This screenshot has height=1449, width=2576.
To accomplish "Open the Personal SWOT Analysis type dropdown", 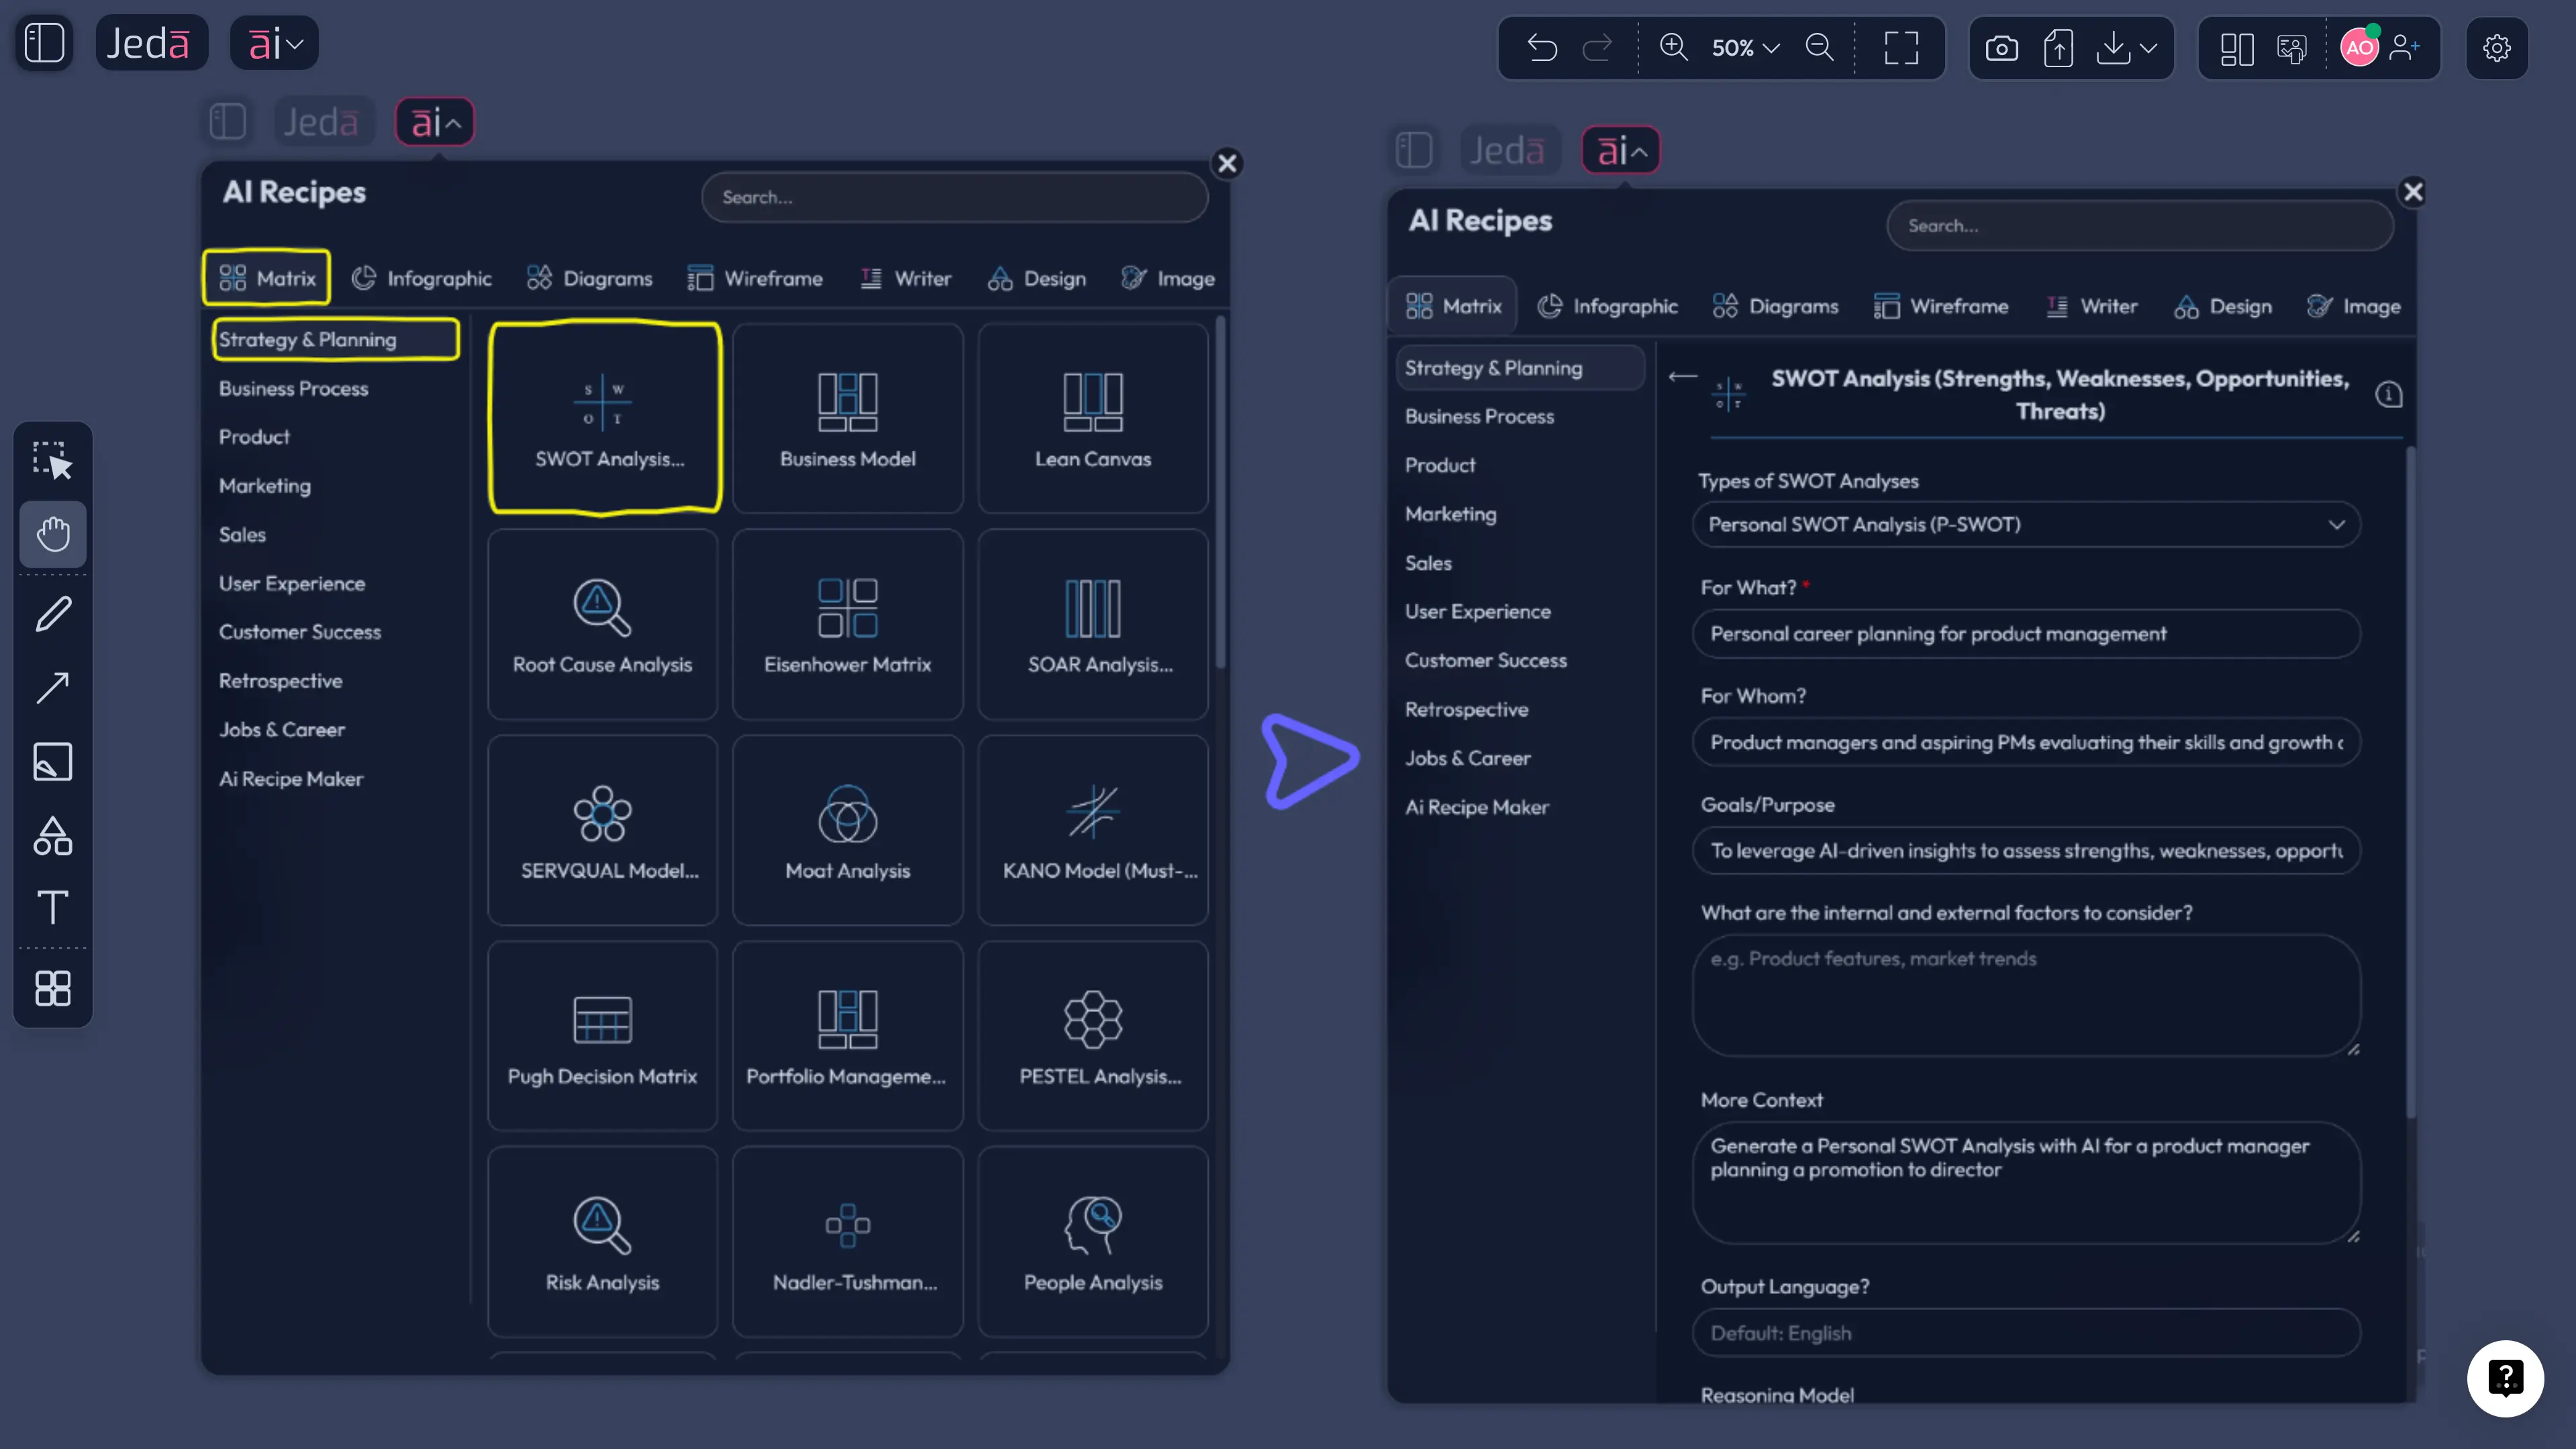I will coord(2025,524).
